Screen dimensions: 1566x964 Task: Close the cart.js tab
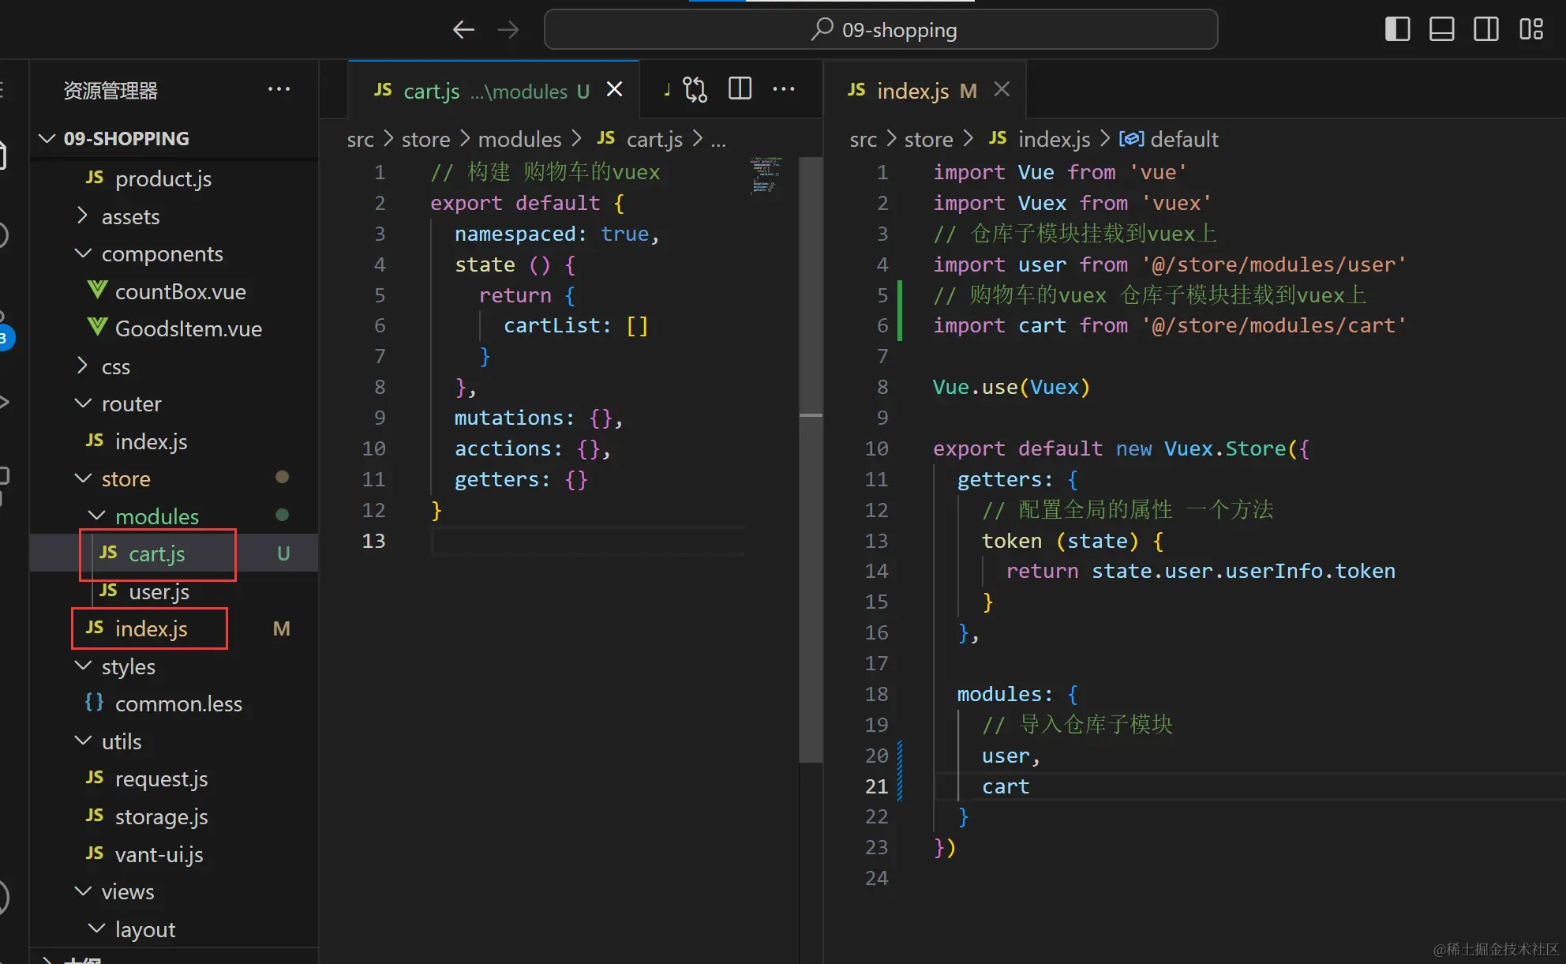tap(615, 89)
